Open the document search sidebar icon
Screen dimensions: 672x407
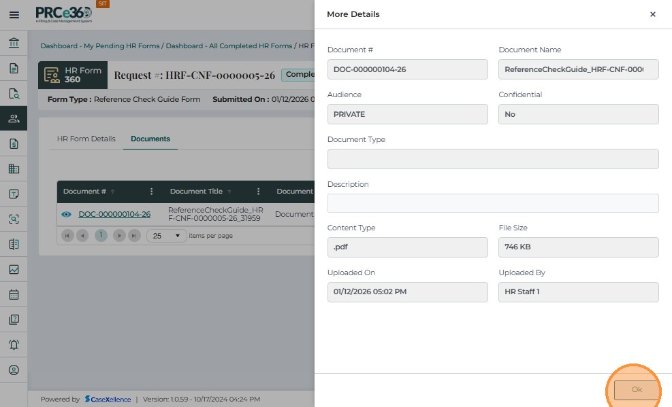click(14, 93)
